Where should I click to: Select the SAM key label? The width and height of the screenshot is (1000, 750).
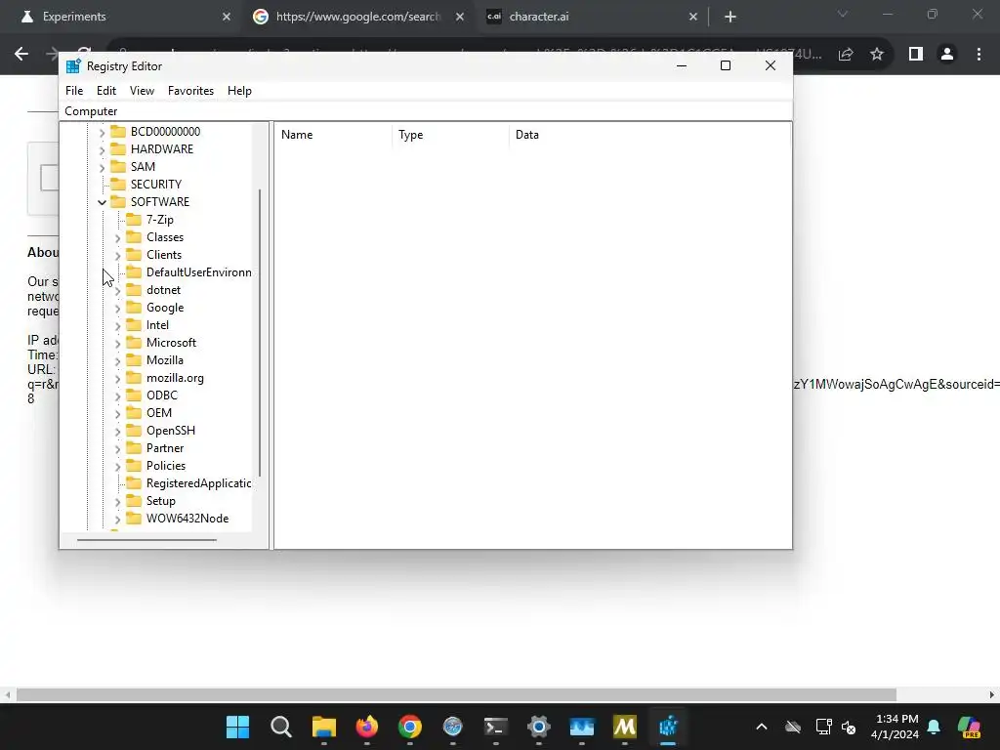143,166
